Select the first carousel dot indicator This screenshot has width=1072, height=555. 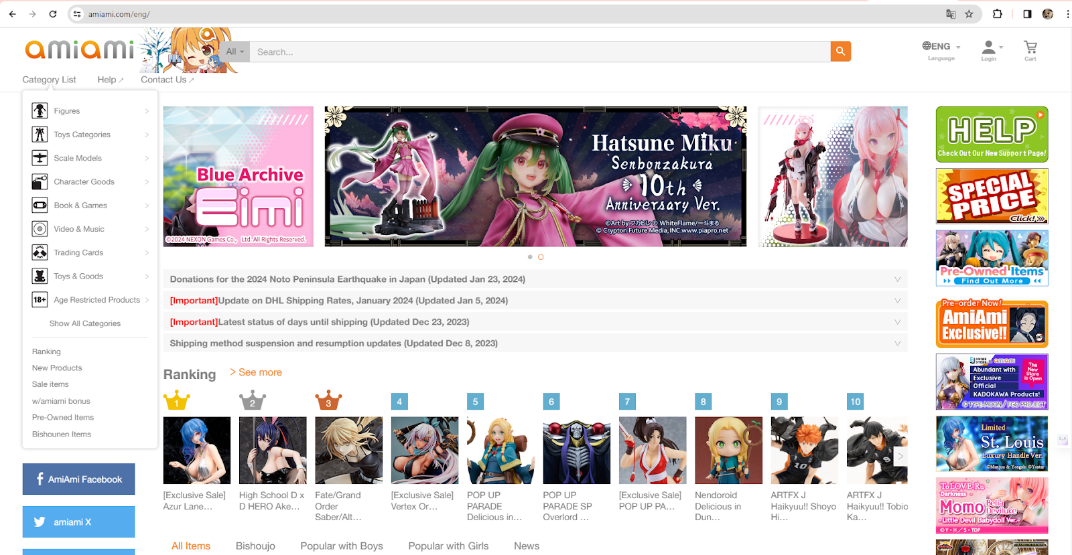(x=530, y=257)
